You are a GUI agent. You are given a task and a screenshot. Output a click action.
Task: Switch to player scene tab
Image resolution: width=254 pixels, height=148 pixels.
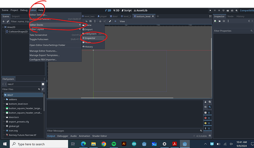(x=102, y=16)
